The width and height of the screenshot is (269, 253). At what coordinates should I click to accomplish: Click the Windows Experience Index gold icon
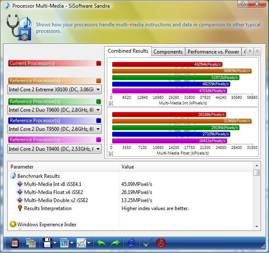point(13,224)
